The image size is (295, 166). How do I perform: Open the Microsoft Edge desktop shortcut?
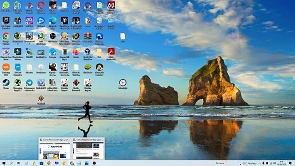tap(53, 21)
